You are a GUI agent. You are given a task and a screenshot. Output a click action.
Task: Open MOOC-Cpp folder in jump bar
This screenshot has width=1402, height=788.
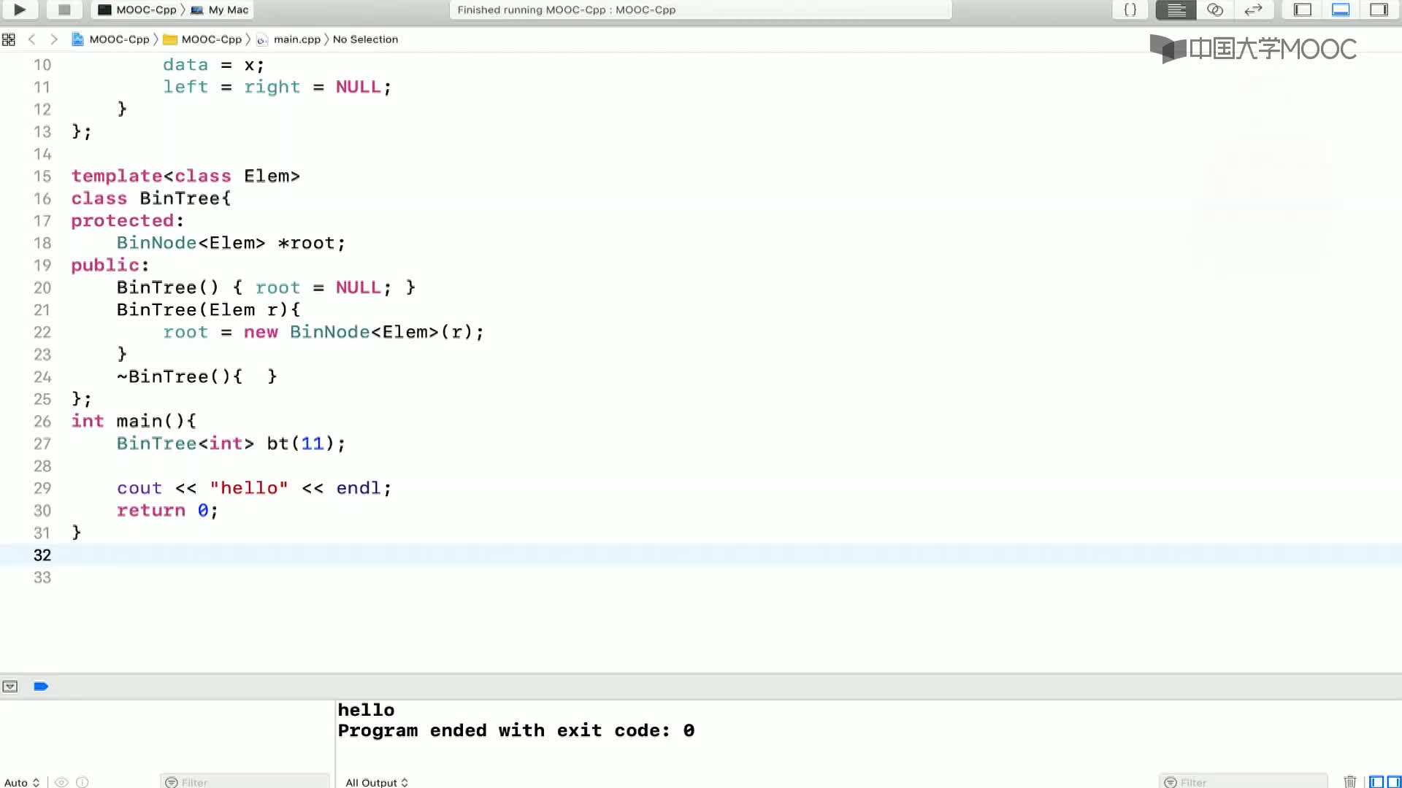tap(203, 39)
